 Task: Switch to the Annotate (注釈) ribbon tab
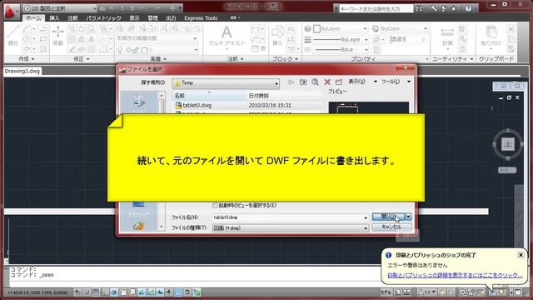72,18
